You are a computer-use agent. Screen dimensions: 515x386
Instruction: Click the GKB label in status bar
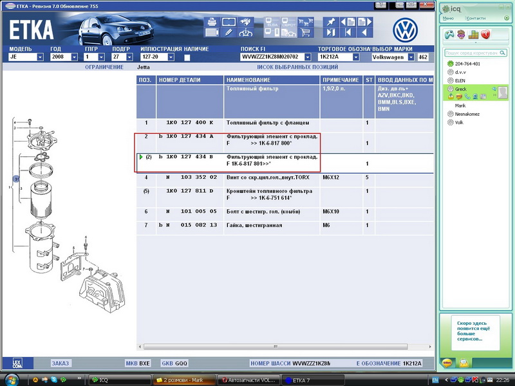tap(167, 363)
